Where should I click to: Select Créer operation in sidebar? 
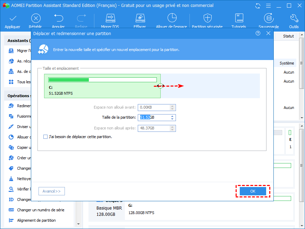click(x=20, y=158)
